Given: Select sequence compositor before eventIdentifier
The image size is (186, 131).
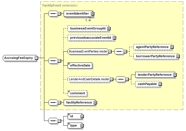Looking at the screenshot, I should coord(53,14).
